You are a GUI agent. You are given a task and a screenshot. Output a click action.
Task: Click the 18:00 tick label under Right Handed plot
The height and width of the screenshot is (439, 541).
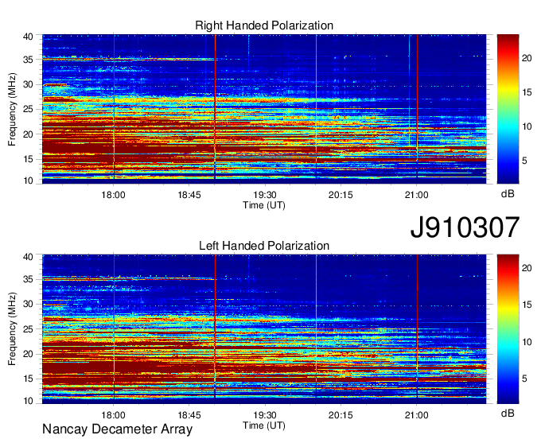(114, 195)
